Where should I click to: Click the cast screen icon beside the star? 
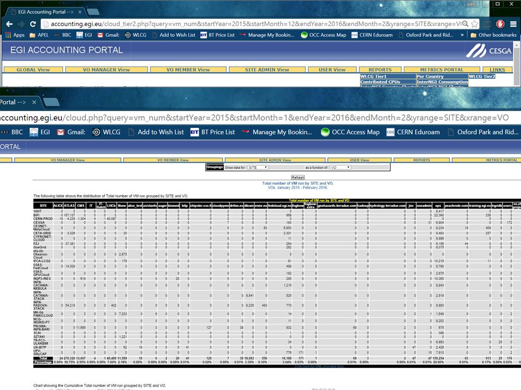point(487,24)
